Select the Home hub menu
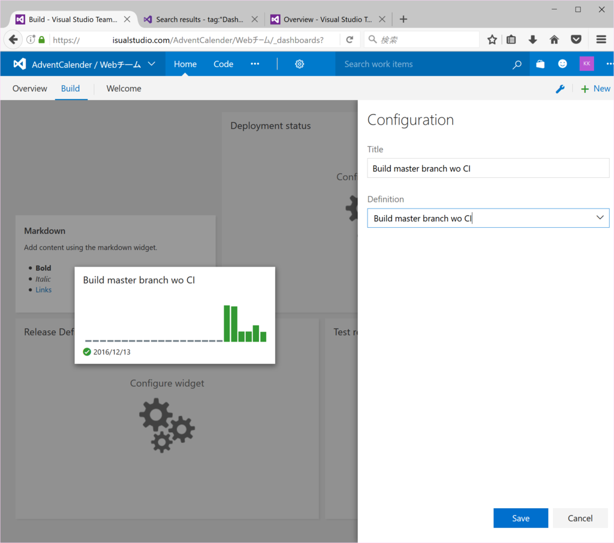Screen dimensions: 614x543 tap(185, 64)
